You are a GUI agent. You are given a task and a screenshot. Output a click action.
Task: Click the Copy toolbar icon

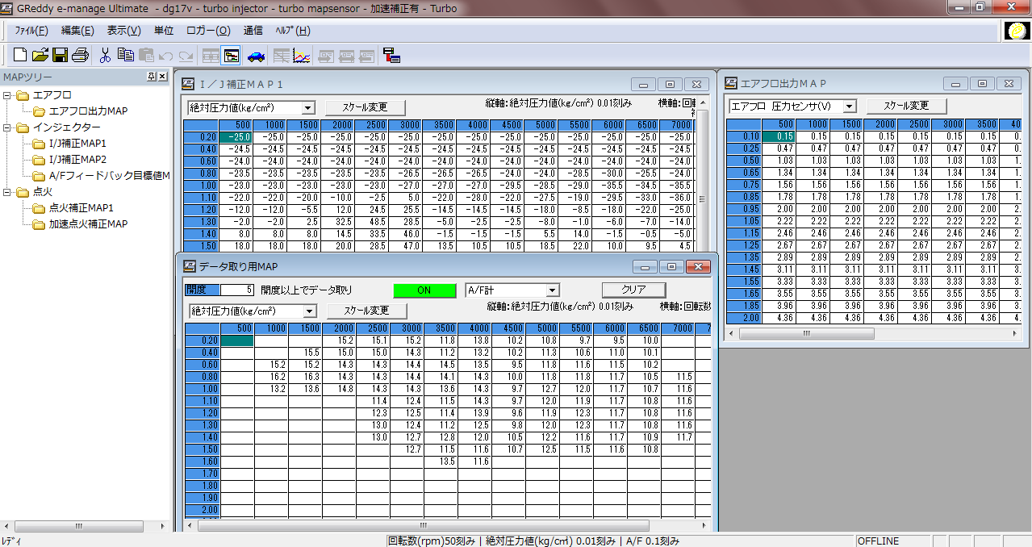(126, 56)
